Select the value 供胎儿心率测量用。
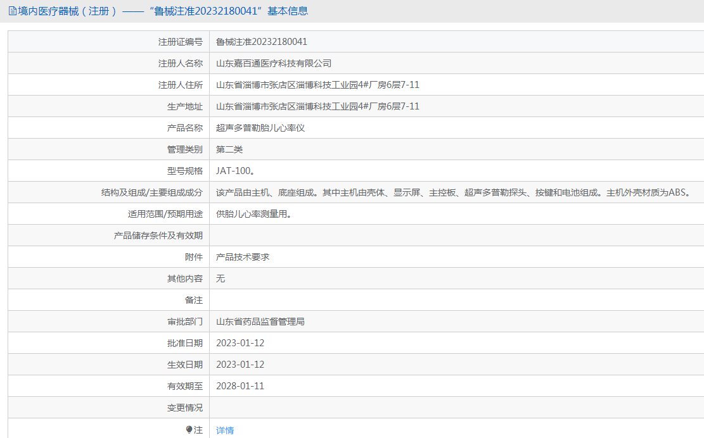 [254, 214]
